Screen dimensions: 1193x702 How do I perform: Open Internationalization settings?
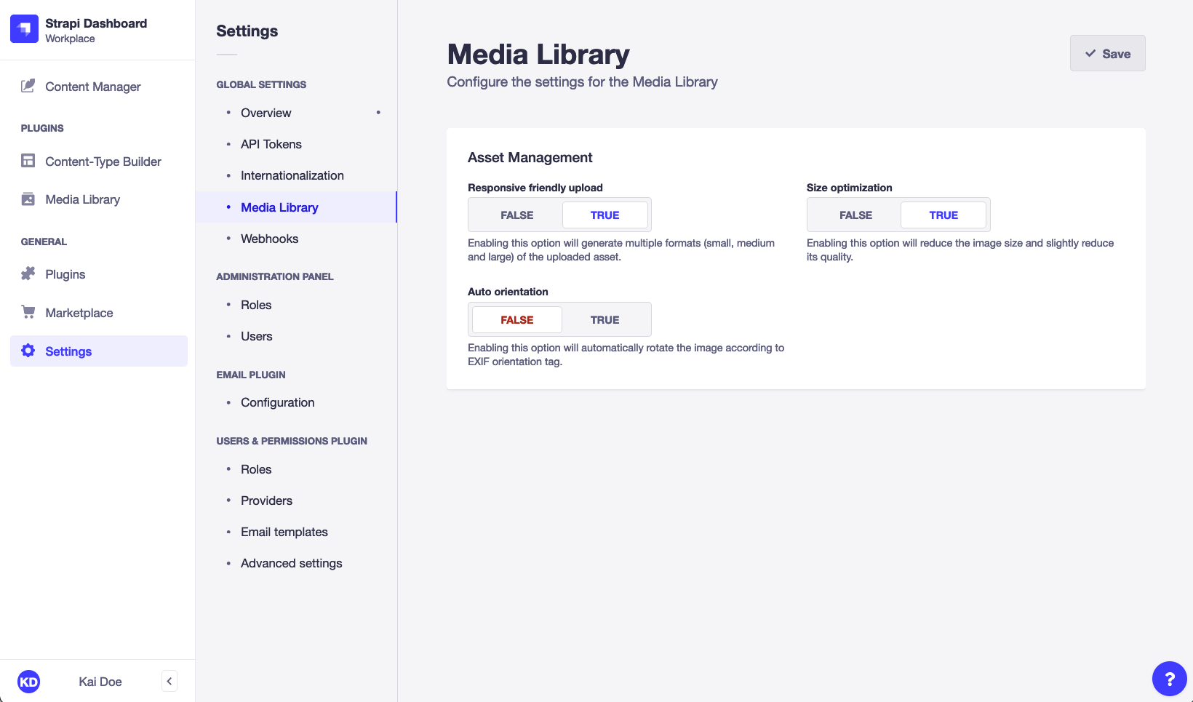pyautogui.click(x=292, y=175)
